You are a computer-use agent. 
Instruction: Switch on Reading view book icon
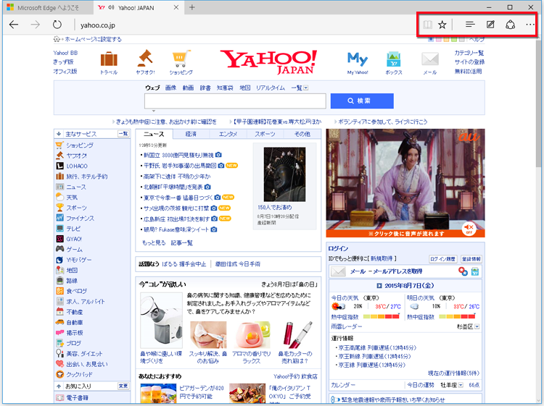pos(428,25)
